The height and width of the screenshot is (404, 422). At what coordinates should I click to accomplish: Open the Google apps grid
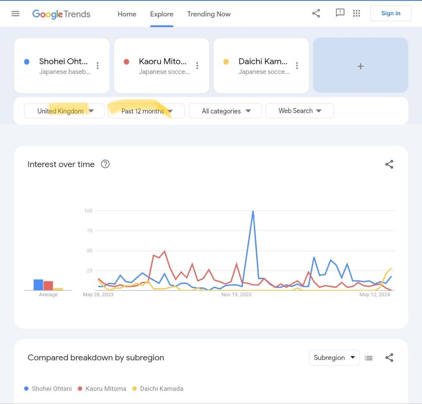click(x=357, y=13)
